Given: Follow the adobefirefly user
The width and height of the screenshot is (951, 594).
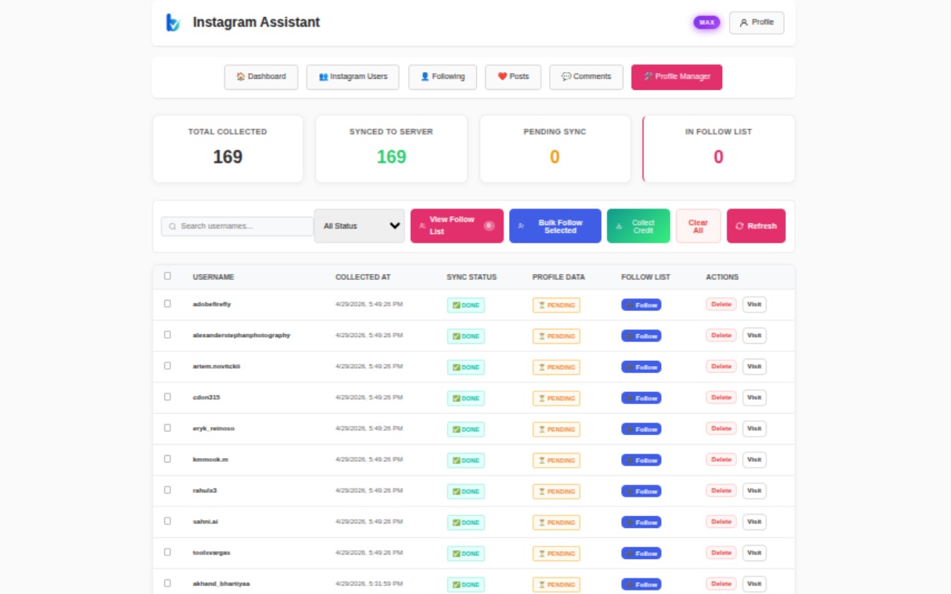Looking at the screenshot, I should [641, 305].
